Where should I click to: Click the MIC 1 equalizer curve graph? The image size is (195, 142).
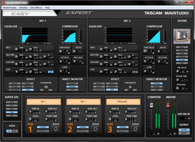(x=35, y=35)
